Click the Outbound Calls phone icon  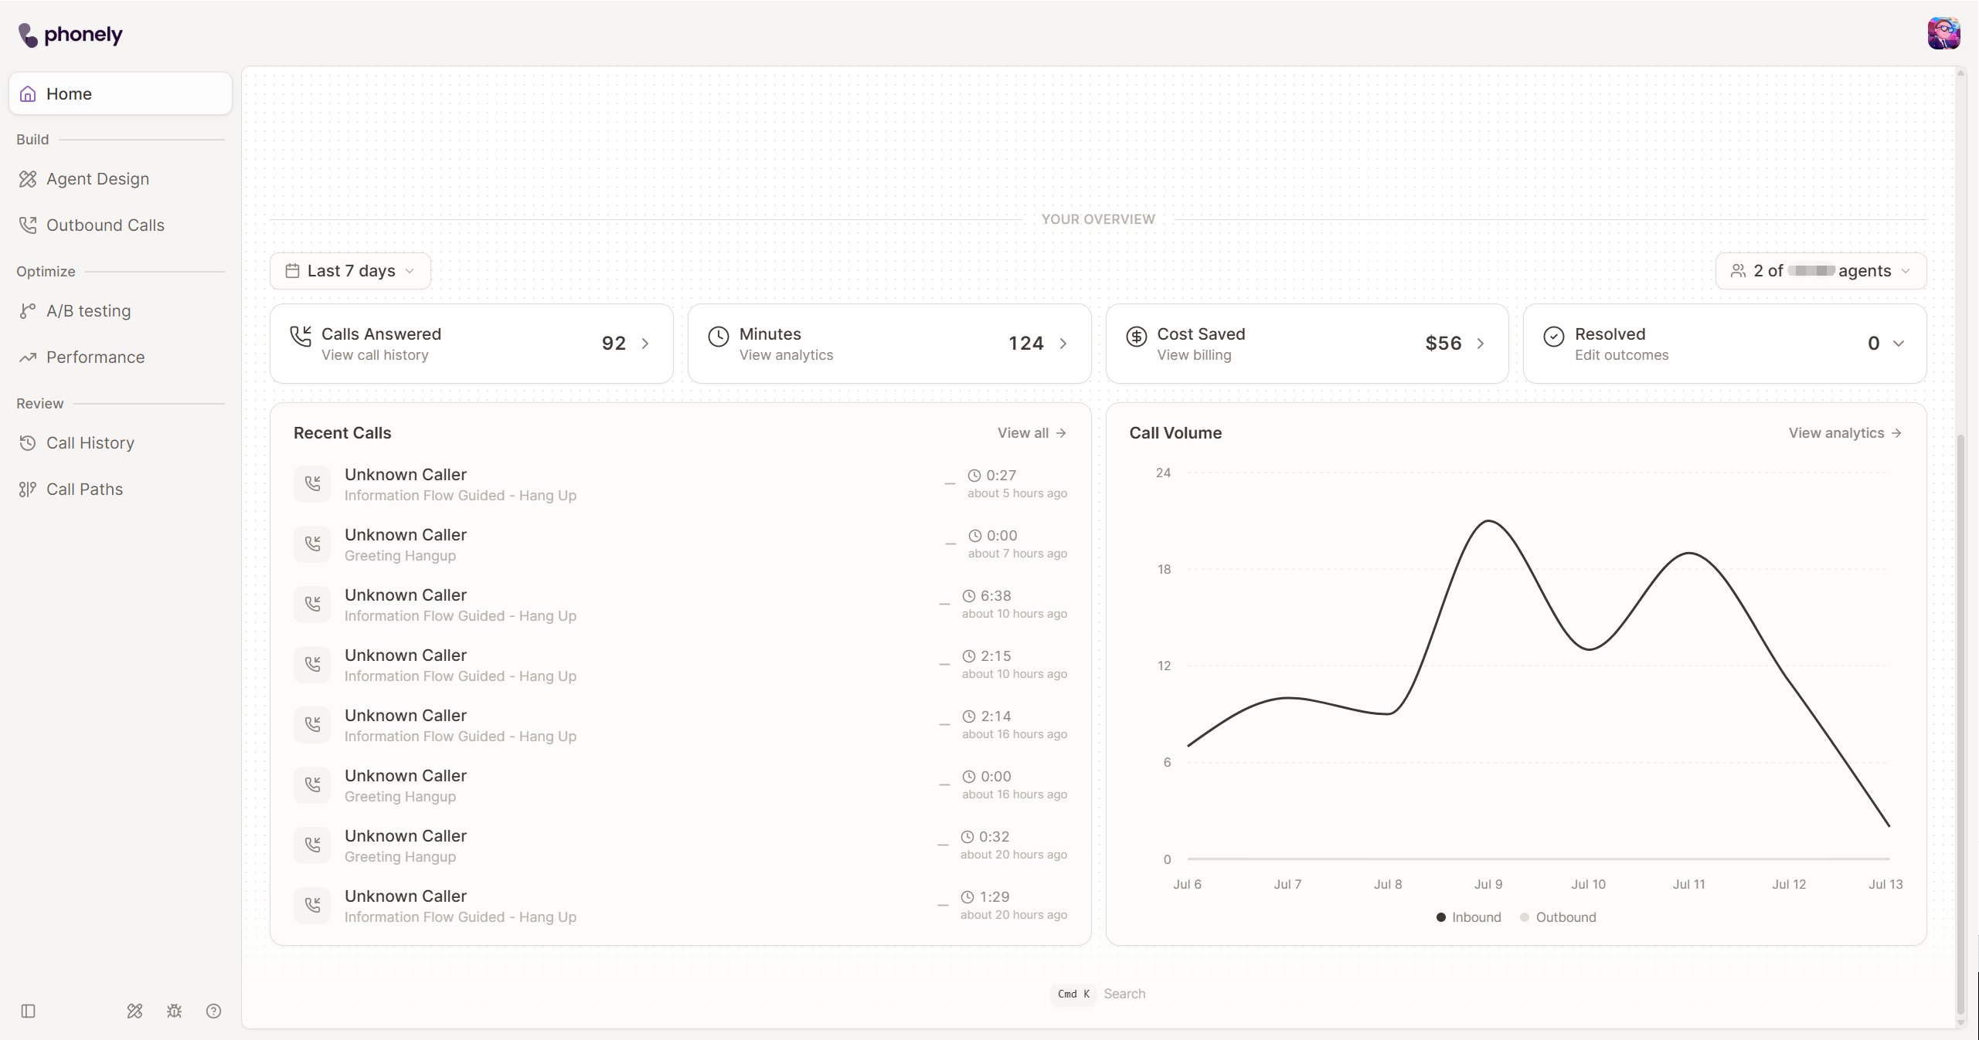click(28, 225)
